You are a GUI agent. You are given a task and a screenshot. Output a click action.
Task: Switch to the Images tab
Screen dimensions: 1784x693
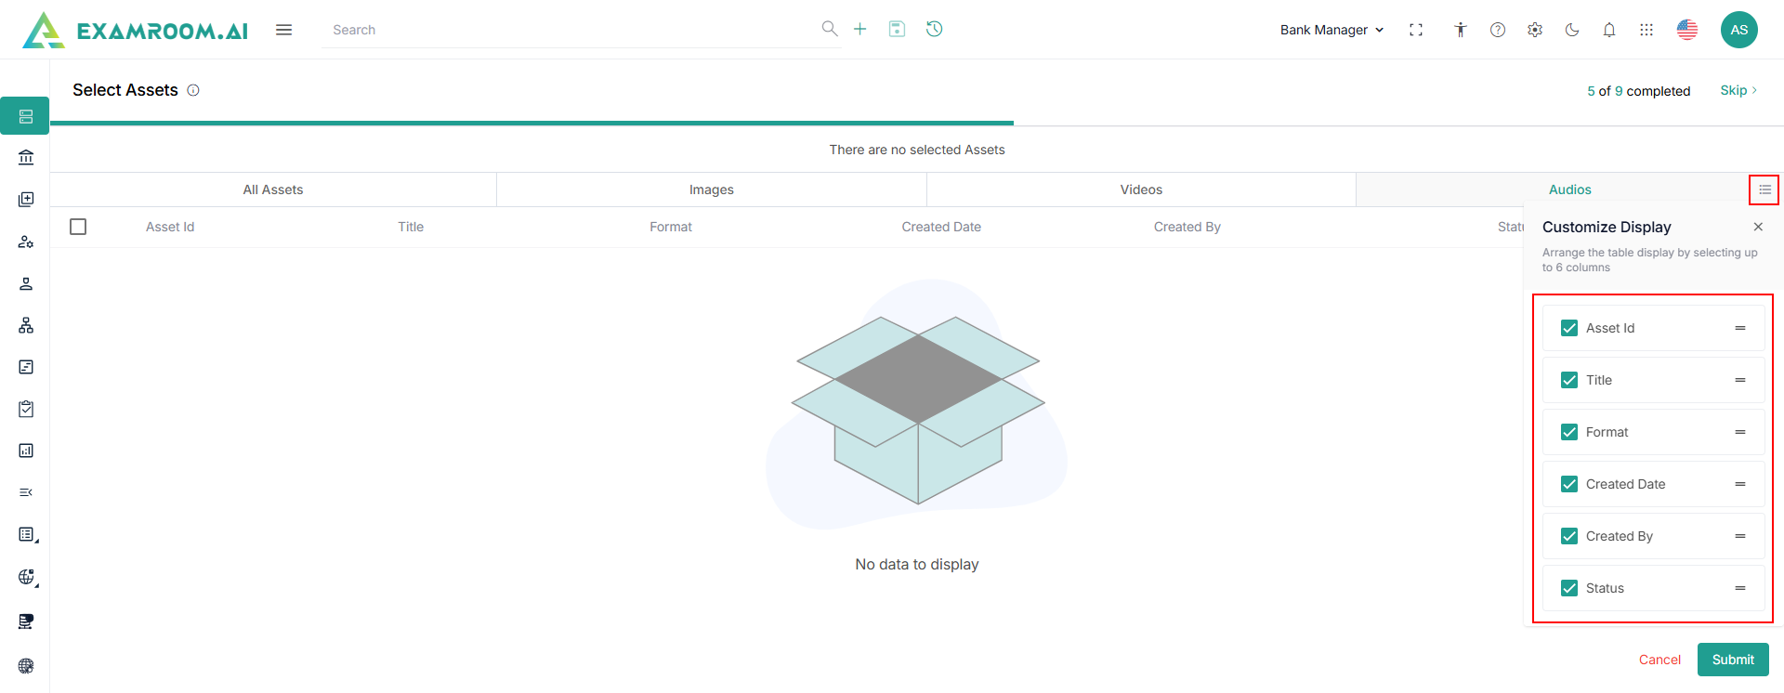click(711, 190)
